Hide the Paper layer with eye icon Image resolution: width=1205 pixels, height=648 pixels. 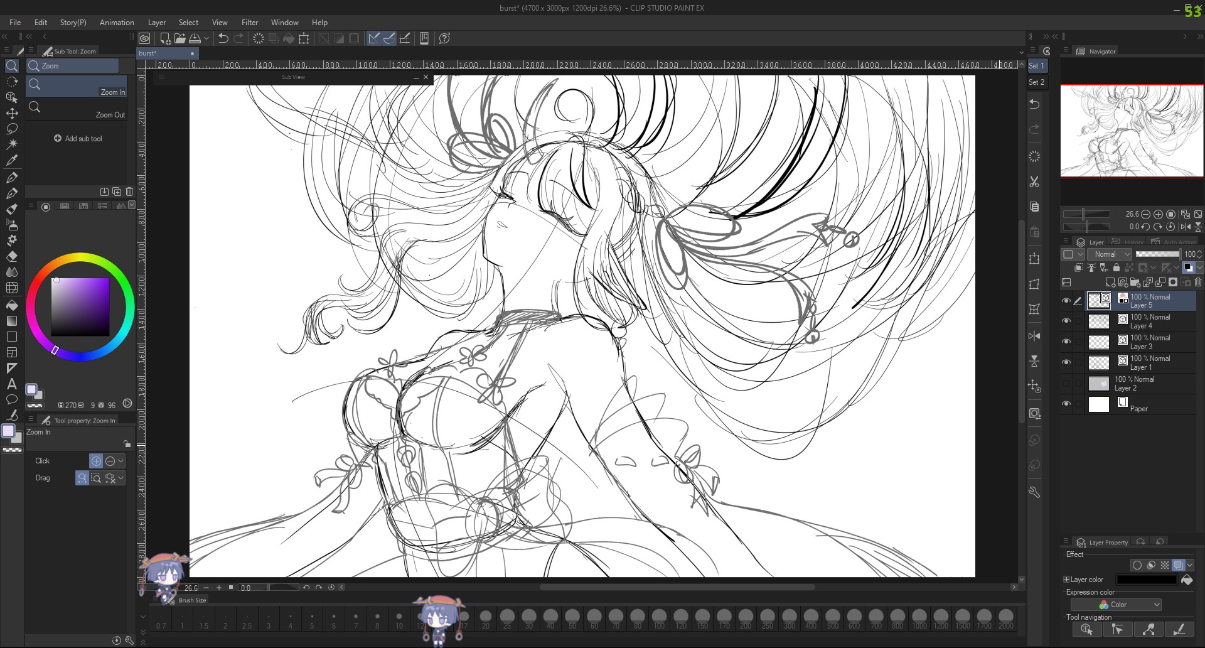pos(1066,404)
